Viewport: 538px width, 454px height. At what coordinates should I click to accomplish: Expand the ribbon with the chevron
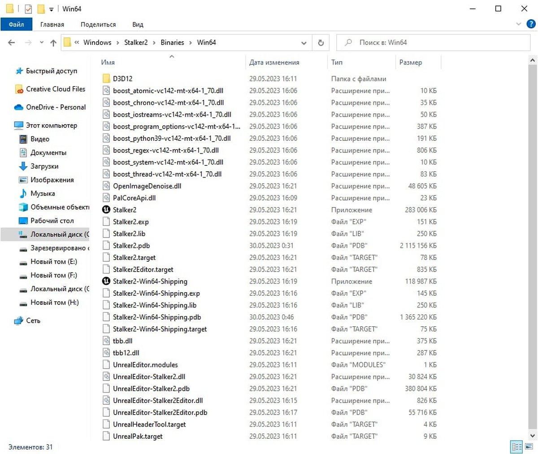coord(519,24)
